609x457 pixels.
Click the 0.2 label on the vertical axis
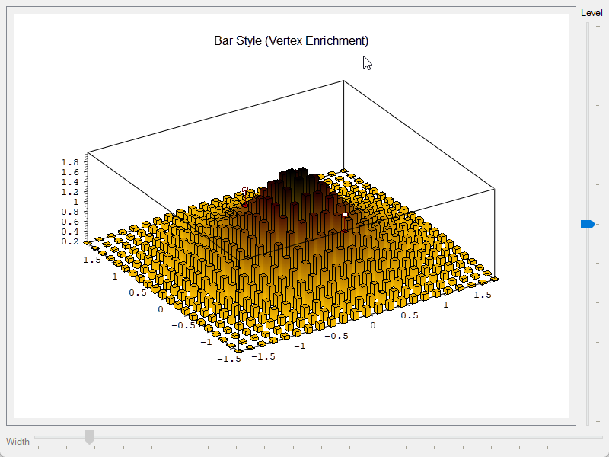coord(70,241)
